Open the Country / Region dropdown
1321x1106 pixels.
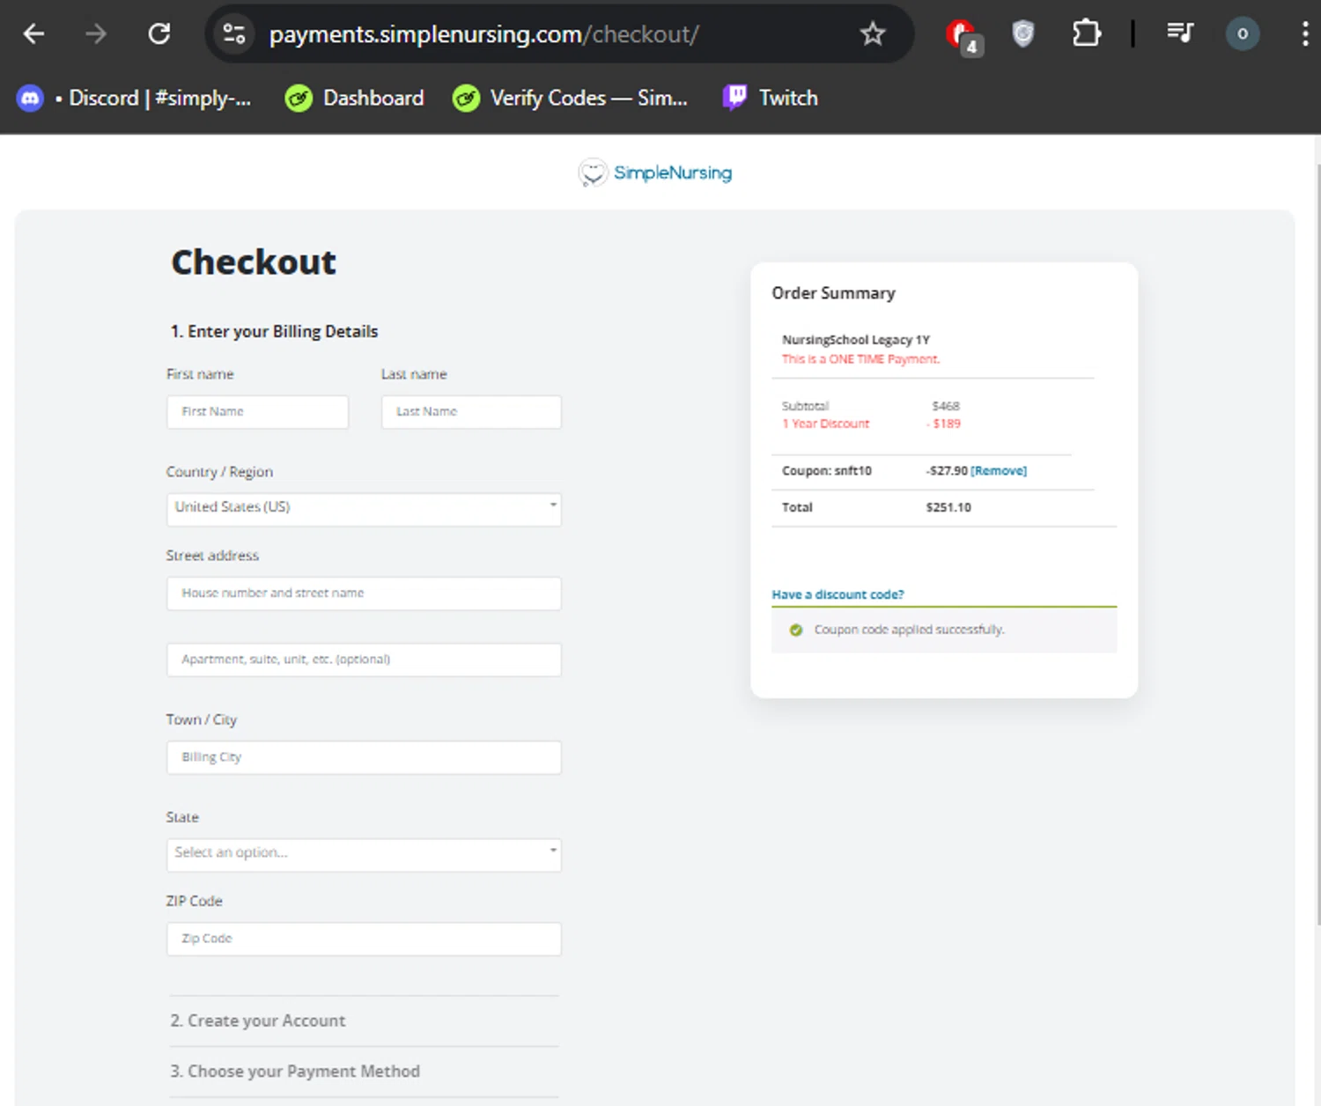[364, 508]
